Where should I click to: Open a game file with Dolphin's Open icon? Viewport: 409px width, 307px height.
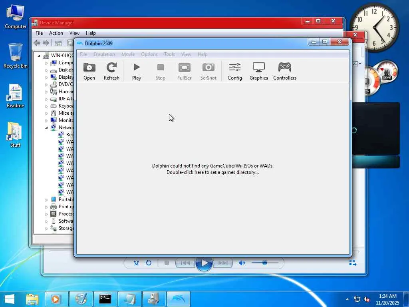89,71
